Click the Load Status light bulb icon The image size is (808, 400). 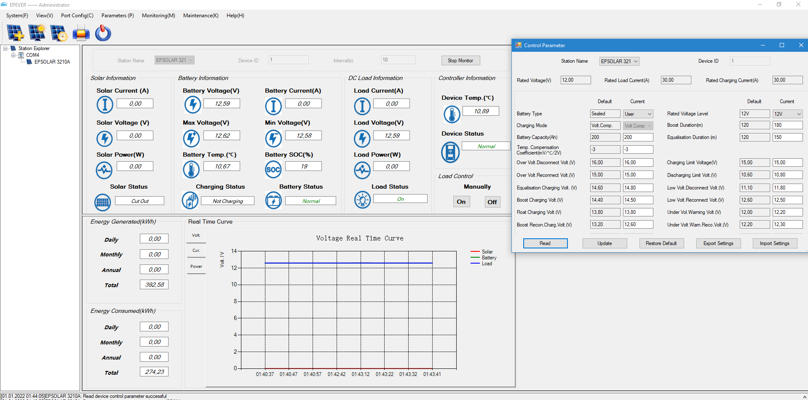(362, 200)
